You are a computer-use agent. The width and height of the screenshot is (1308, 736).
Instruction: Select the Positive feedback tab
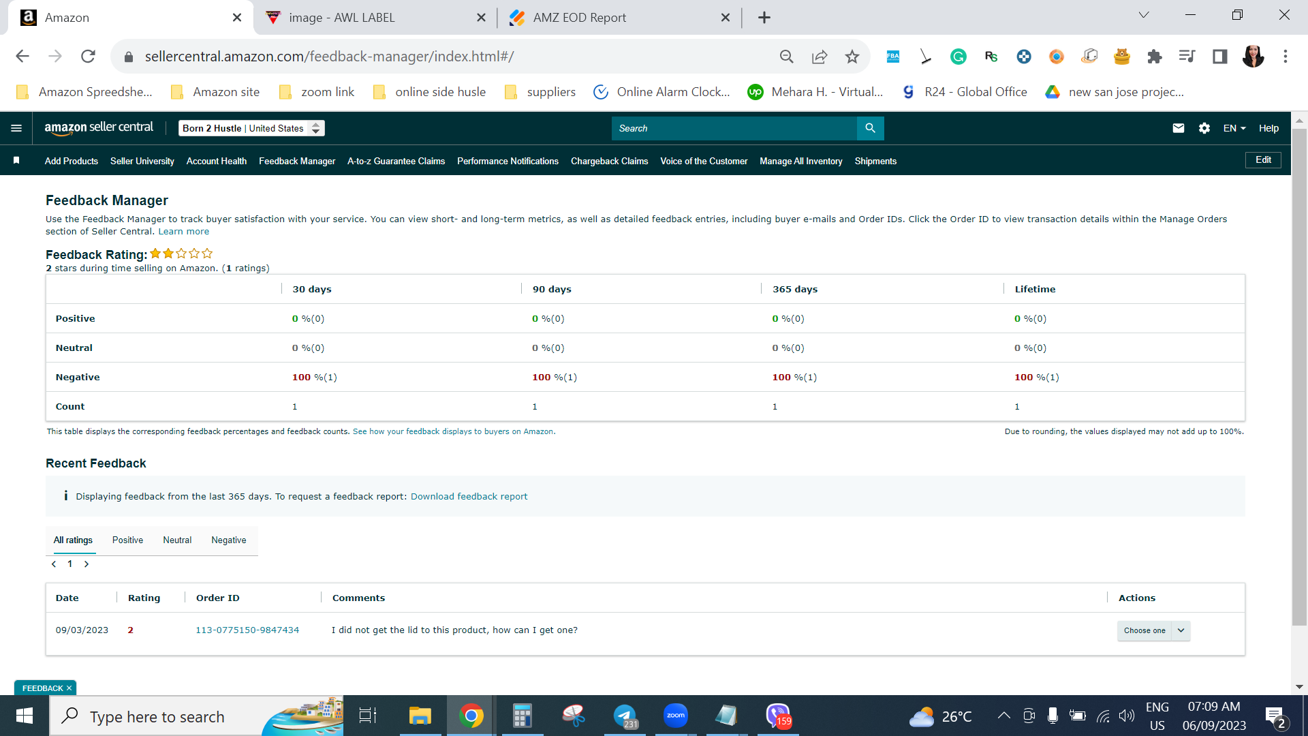pyautogui.click(x=127, y=540)
